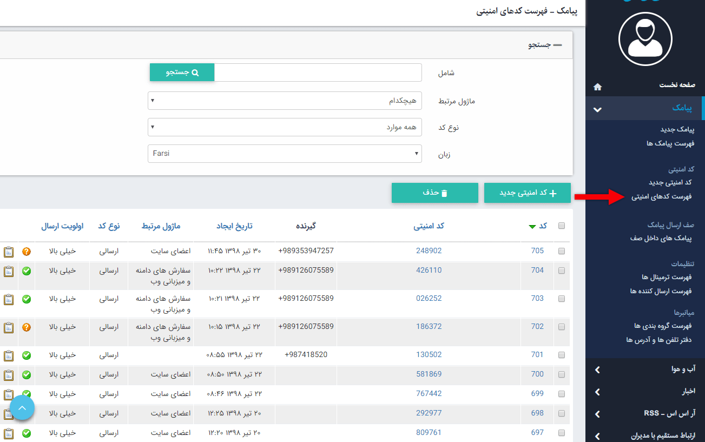Click the user profile avatar icon
This screenshot has height=442, width=705.
pos(645,39)
